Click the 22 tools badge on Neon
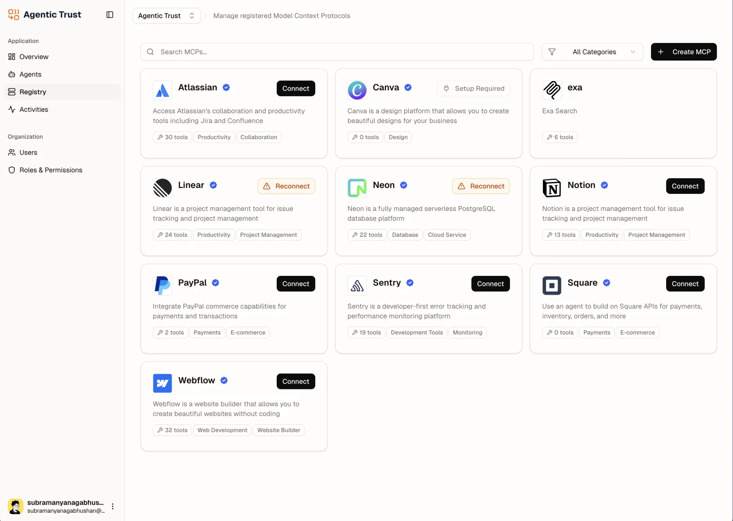733x521 pixels. [367, 235]
